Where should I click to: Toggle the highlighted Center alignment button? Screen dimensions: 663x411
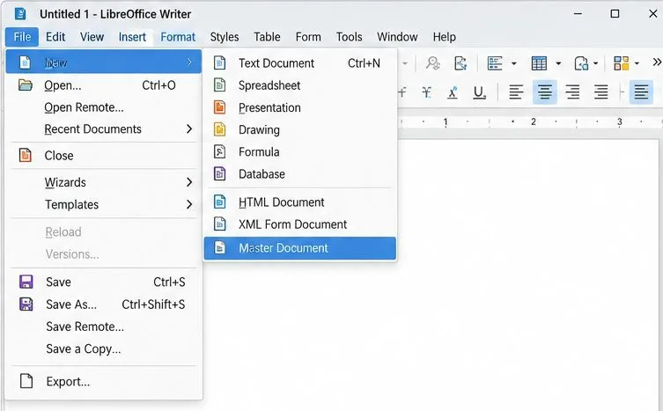click(545, 92)
